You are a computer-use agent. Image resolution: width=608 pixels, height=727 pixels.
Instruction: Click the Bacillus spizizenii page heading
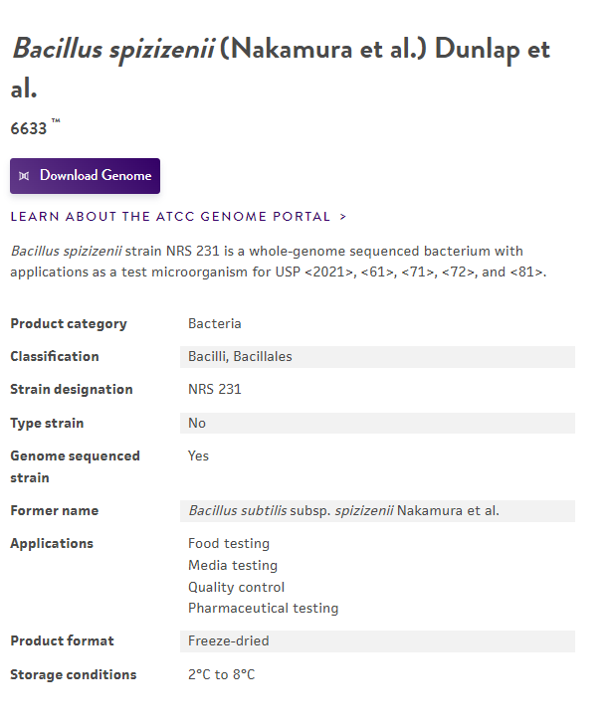point(280,67)
